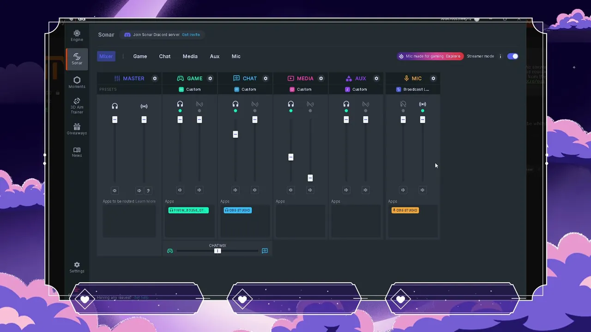591x332 pixels.
Task: Click the MEDIA stream volume handle
Action: (310, 178)
